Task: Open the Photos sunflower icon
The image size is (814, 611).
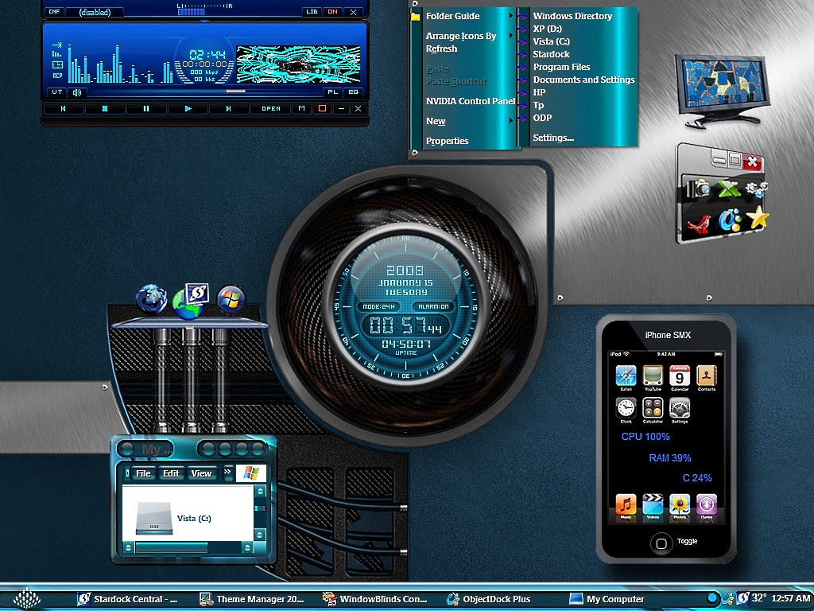Action: tap(680, 504)
